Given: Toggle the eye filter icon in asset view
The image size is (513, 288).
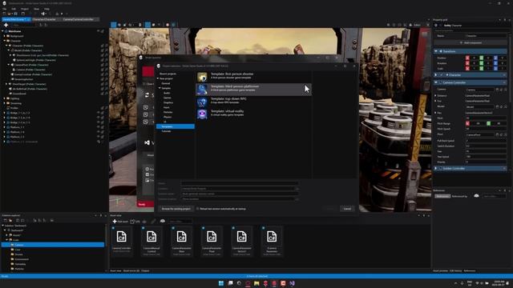Looking at the screenshot, I should coord(163,221).
